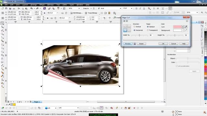Click the New document icon
This screenshot has width=207, height=116.
pyautogui.click(x=3, y=8)
